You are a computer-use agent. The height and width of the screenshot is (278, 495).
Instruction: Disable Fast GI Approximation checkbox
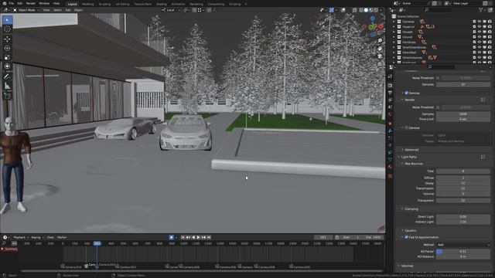click(x=406, y=237)
